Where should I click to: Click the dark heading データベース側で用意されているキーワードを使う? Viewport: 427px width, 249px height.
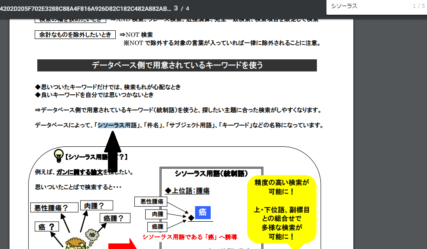177,65
